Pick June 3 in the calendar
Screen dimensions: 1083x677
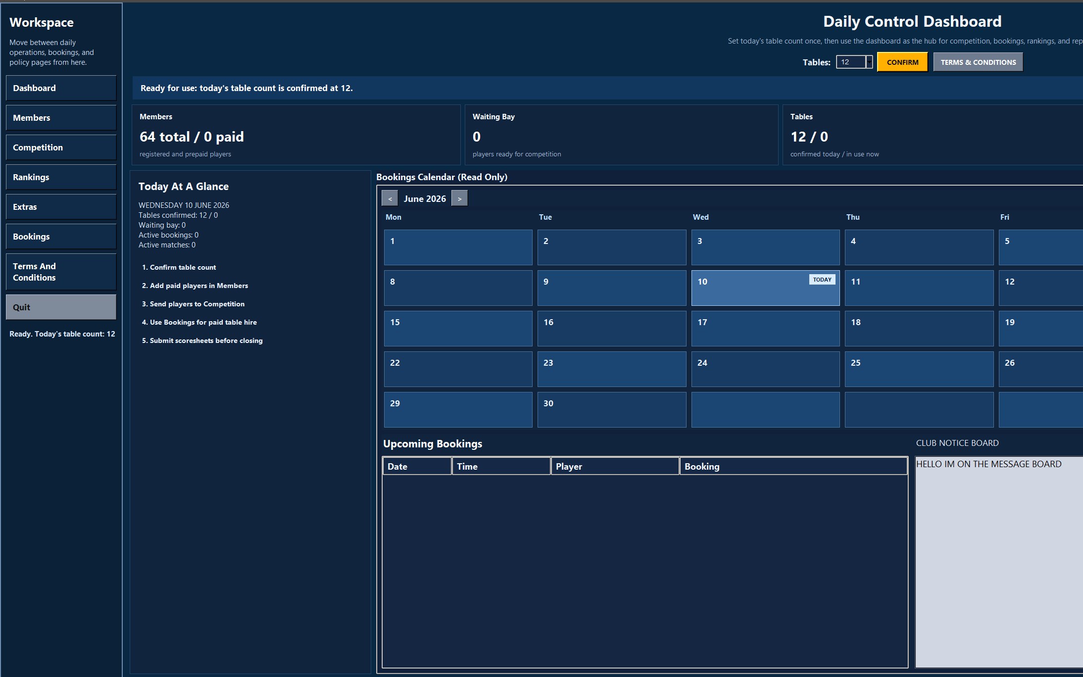765,247
